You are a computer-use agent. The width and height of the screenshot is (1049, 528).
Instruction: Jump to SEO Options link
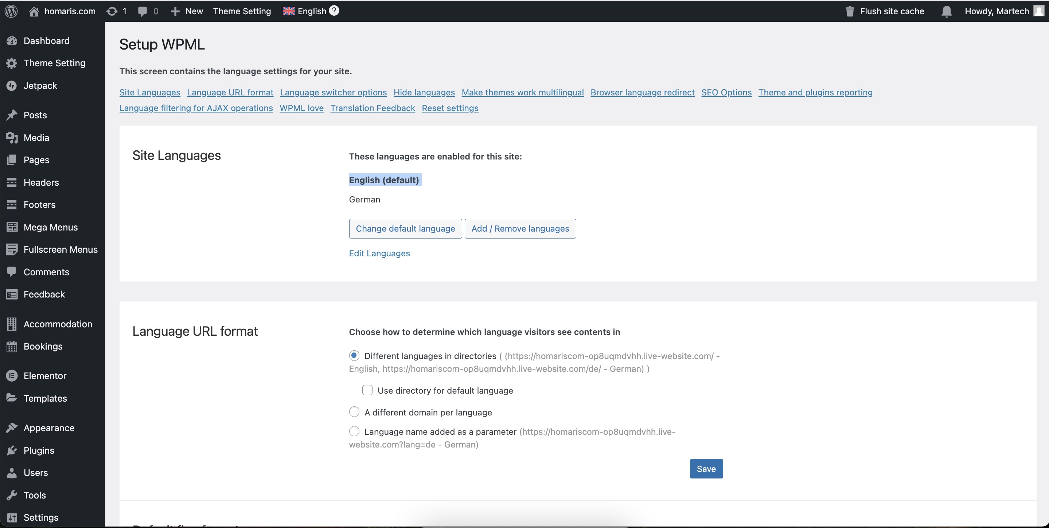(x=726, y=92)
